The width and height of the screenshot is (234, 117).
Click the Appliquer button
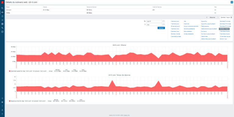point(161,28)
